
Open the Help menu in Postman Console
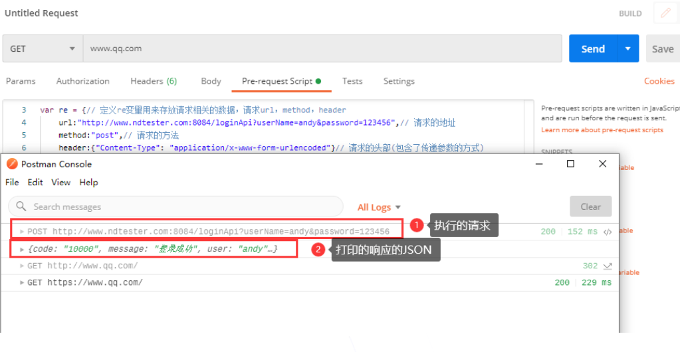(x=88, y=183)
